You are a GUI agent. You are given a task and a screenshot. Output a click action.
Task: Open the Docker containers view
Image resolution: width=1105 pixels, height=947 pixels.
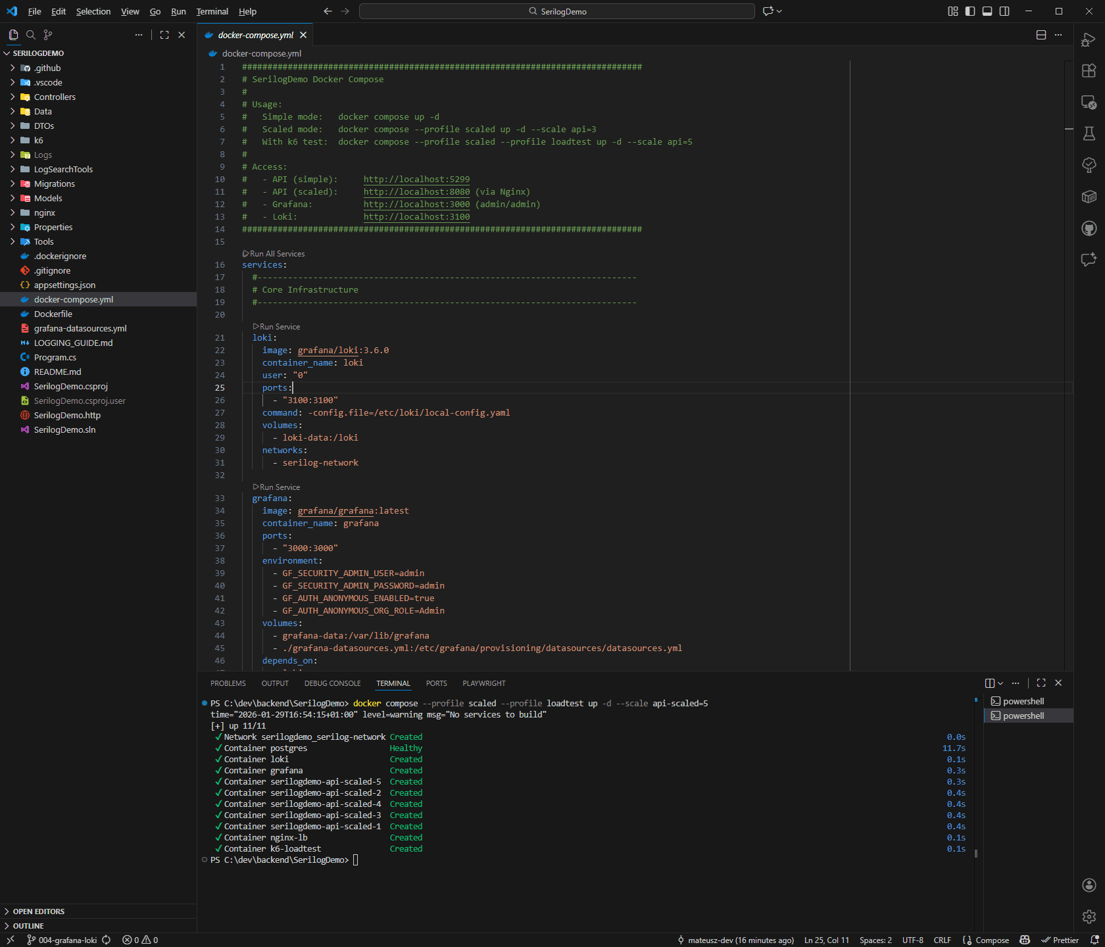click(x=1089, y=197)
